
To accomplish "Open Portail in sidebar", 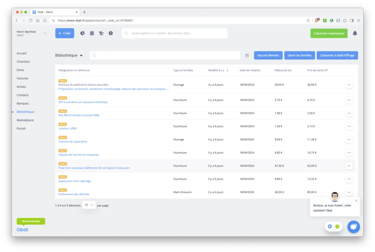I will pos(21,129).
